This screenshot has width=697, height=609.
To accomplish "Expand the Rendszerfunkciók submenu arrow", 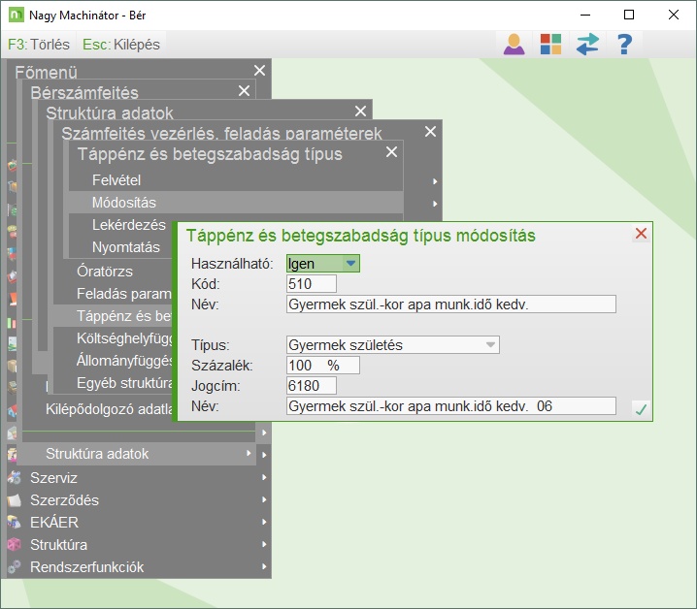I will coord(264,566).
